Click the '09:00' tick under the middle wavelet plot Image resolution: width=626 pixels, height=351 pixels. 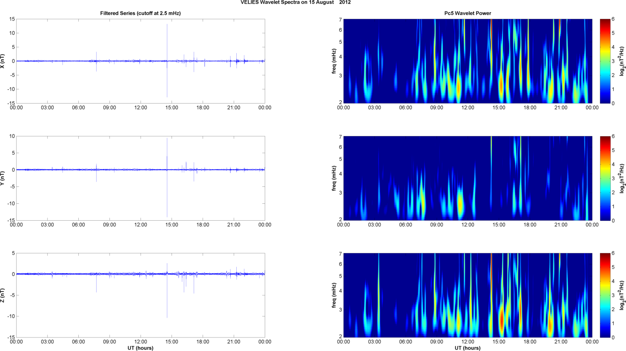pos(437,225)
